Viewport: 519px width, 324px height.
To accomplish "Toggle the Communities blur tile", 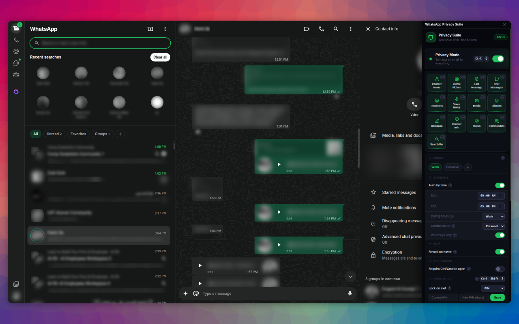I will [x=496, y=123].
